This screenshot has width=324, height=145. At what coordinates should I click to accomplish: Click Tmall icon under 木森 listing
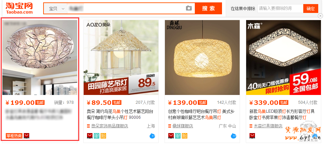(252, 136)
